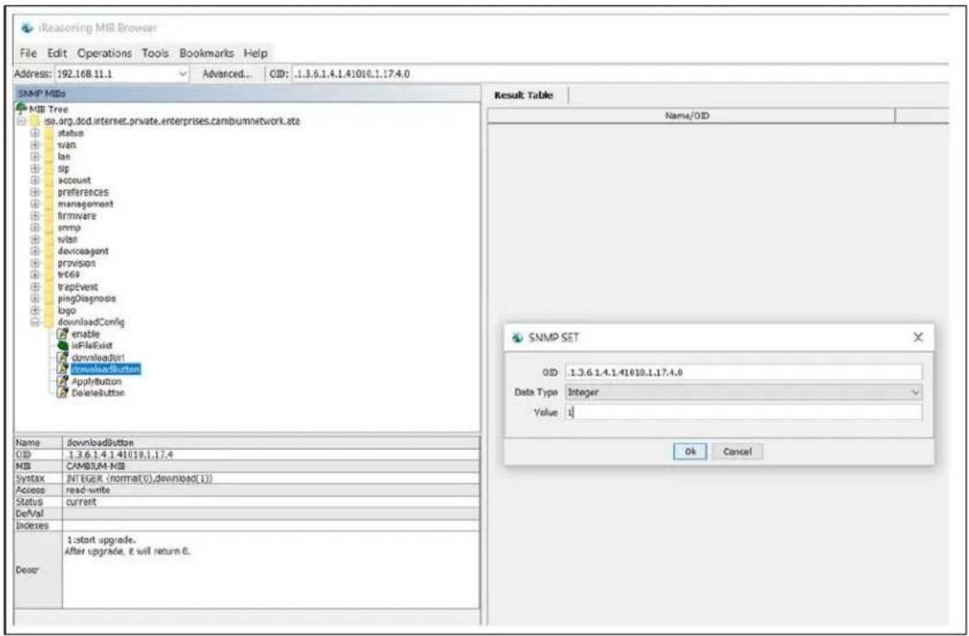Viewport: 969px width, 636px height.
Task: Click the Access value read-write
Action: (88, 489)
